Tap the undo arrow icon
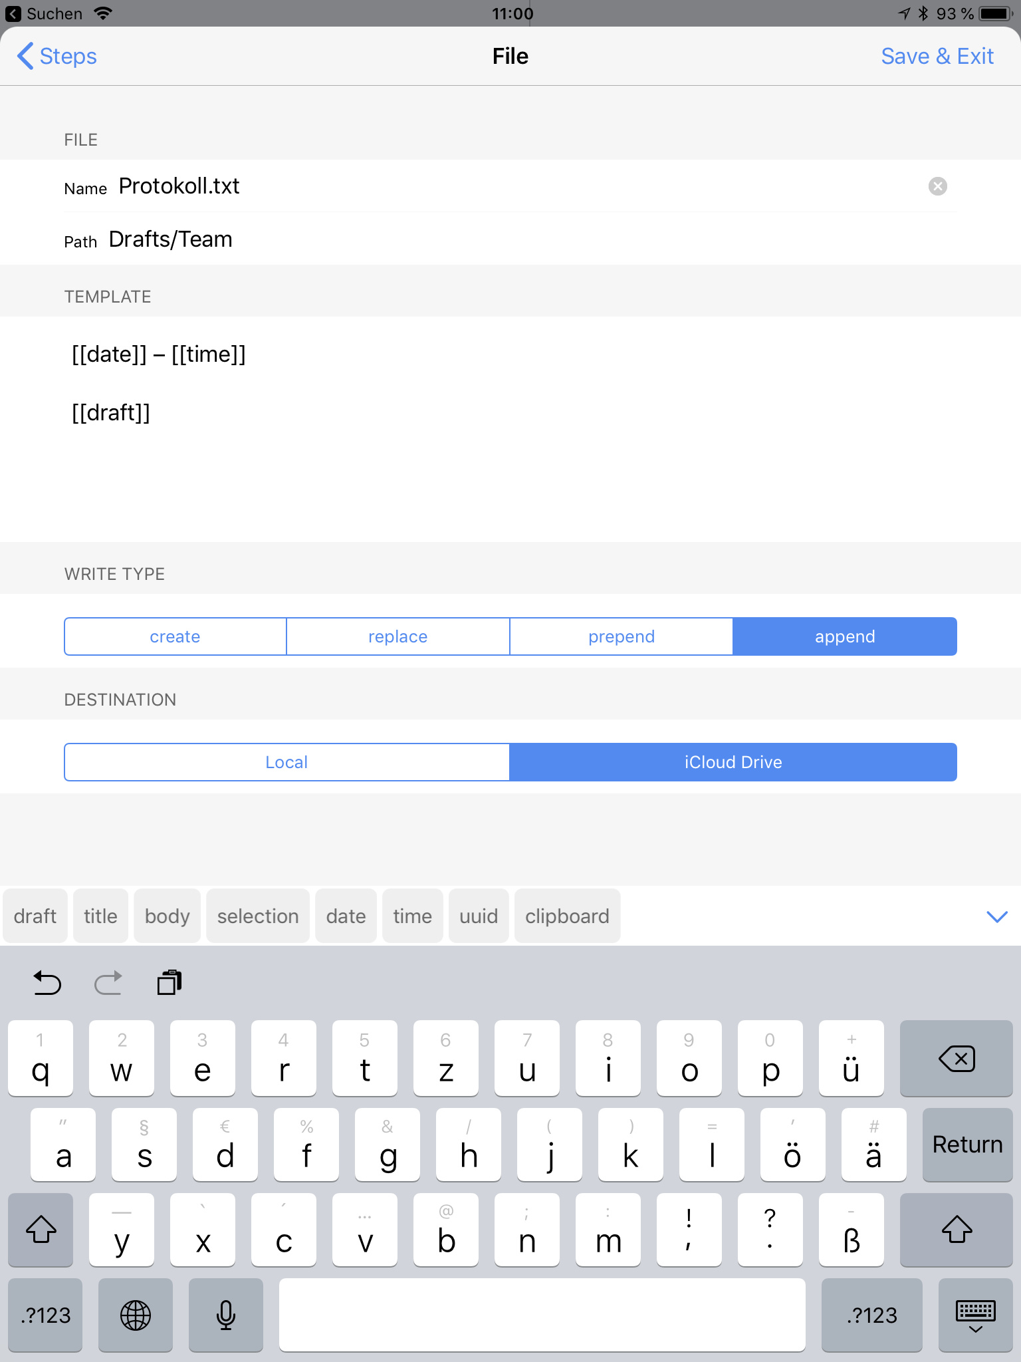Image resolution: width=1021 pixels, height=1362 pixels. click(x=47, y=982)
